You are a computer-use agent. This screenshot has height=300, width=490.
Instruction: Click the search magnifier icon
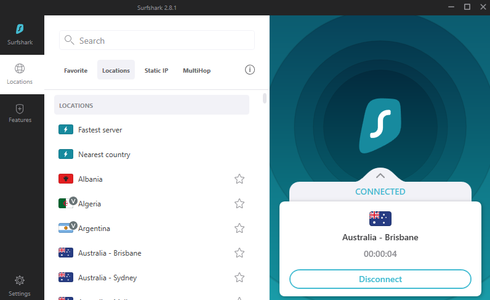(x=69, y=40)
